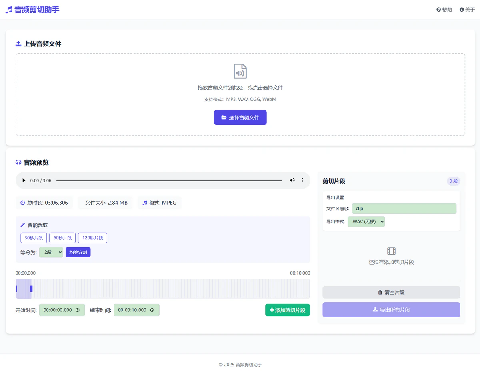Open the 关于 about menu item
This screenshot has height=375, width=480.
467,10
